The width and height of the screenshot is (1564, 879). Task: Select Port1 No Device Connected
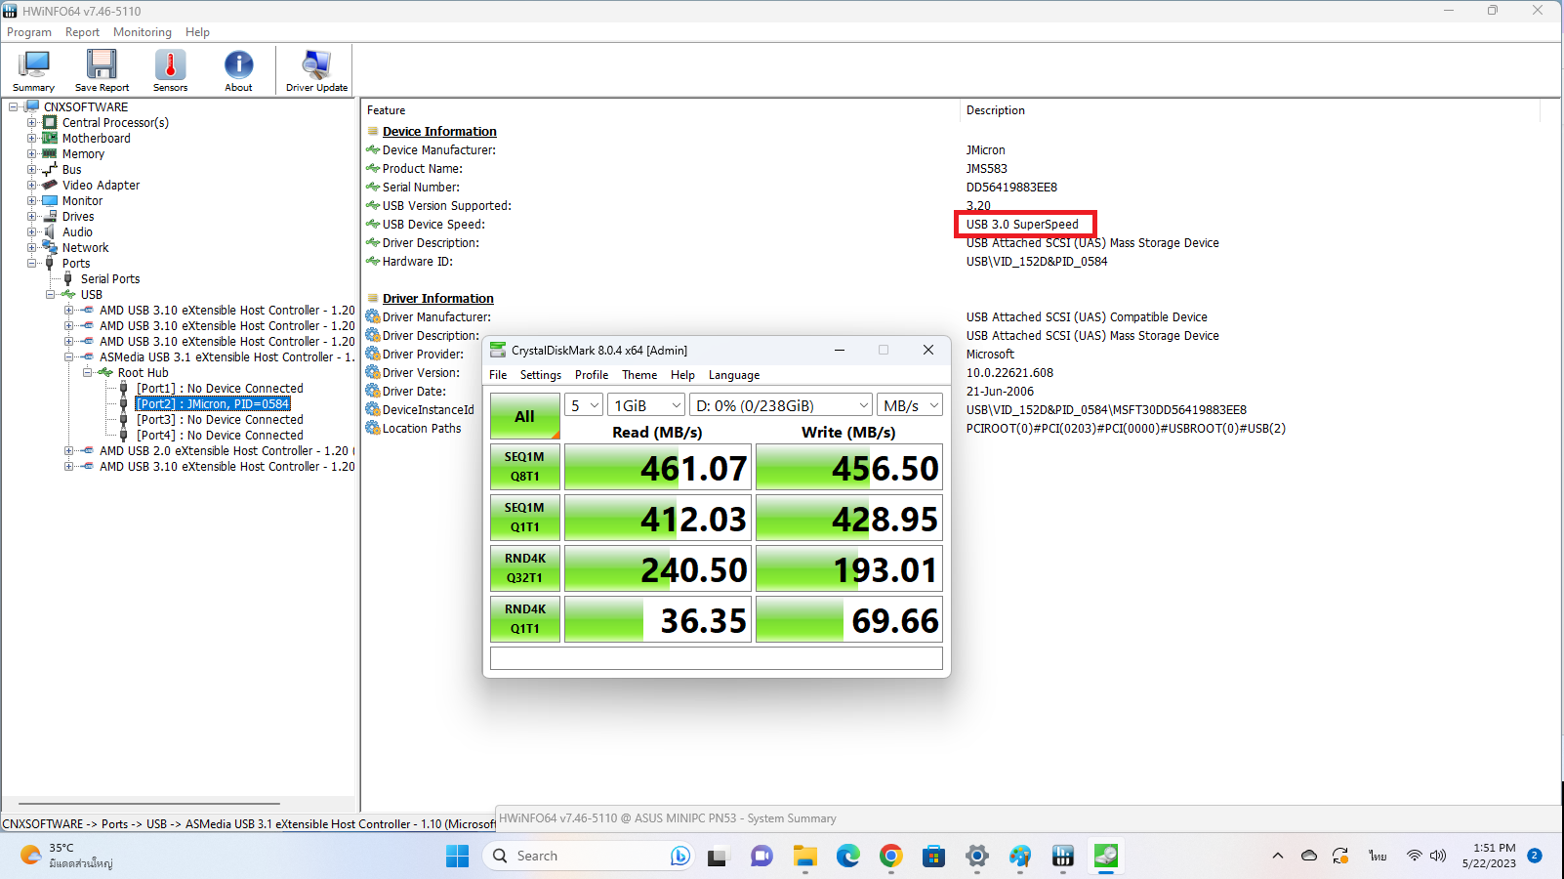point(220,389)
